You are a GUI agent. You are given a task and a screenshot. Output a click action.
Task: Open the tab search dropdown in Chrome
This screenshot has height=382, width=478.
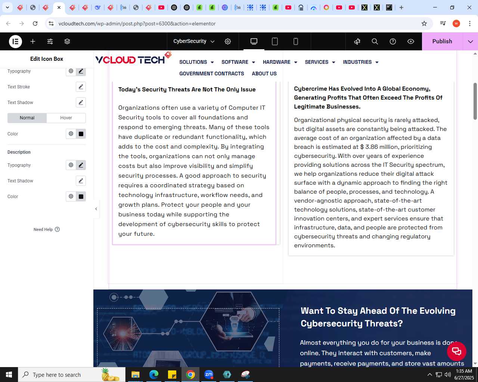[x=7, y=7]
